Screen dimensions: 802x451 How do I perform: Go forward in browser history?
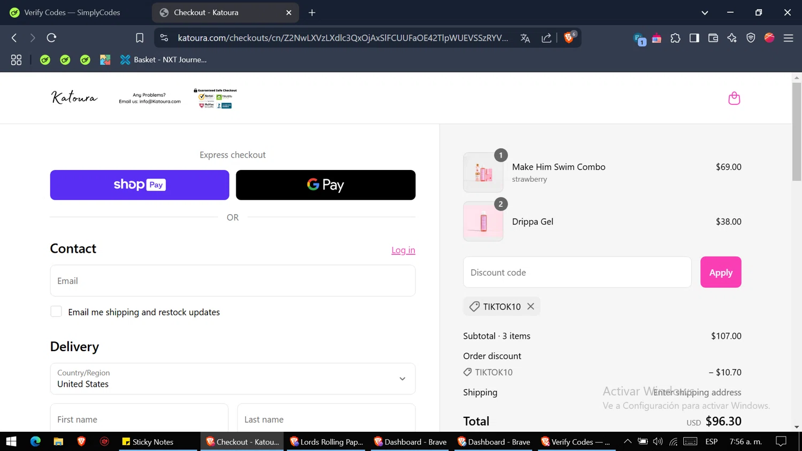(x=33, y=37)
